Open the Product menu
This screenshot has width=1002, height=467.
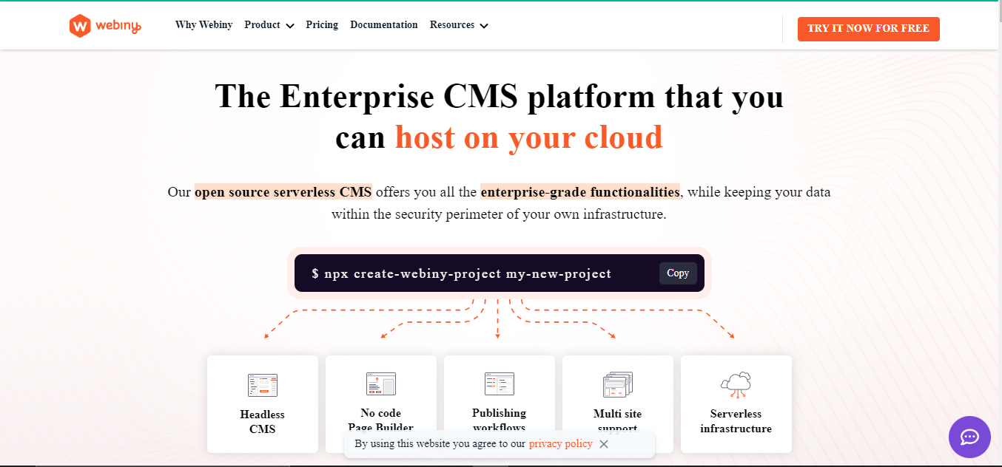coord(262,25)
